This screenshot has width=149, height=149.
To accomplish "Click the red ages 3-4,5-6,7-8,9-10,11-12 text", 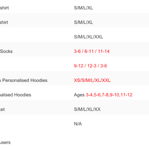I will click(109, 95).
